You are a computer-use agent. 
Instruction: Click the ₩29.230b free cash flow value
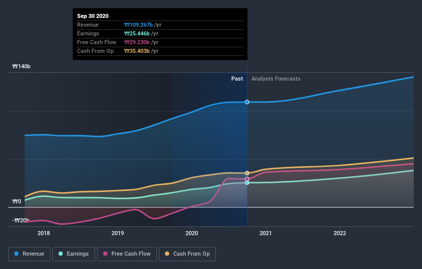click(137, 42)
